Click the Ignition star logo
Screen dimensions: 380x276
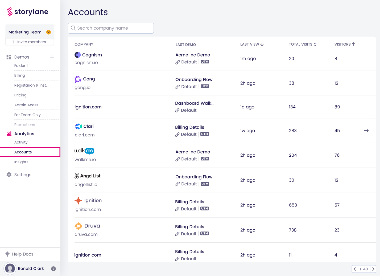(78, 201)
